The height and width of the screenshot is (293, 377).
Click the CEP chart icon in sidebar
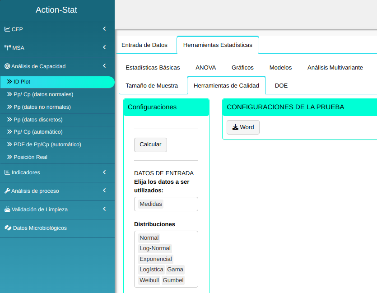[x=7, y=29]
